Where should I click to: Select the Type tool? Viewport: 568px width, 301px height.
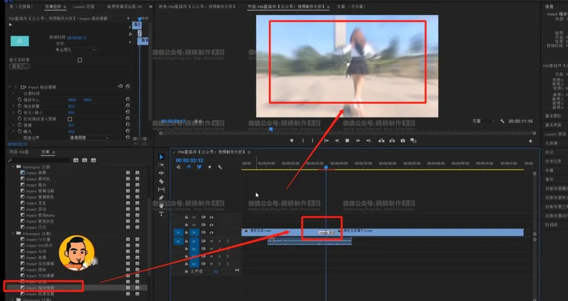(x=161, y=214)
